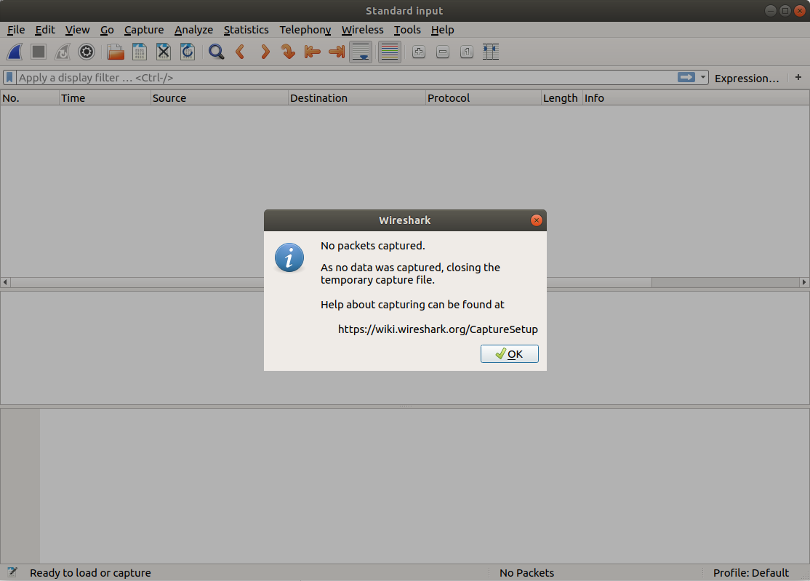Image resolution: width=810 pixels, height=581 pixels.
Task: Maximize the Standard input window
Action: pos(785,11)
